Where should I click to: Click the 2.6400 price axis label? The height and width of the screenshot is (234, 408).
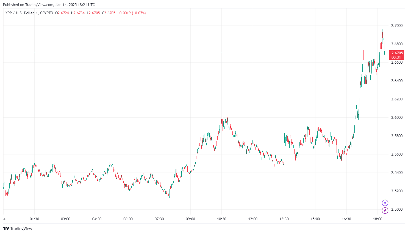point(397,81)
